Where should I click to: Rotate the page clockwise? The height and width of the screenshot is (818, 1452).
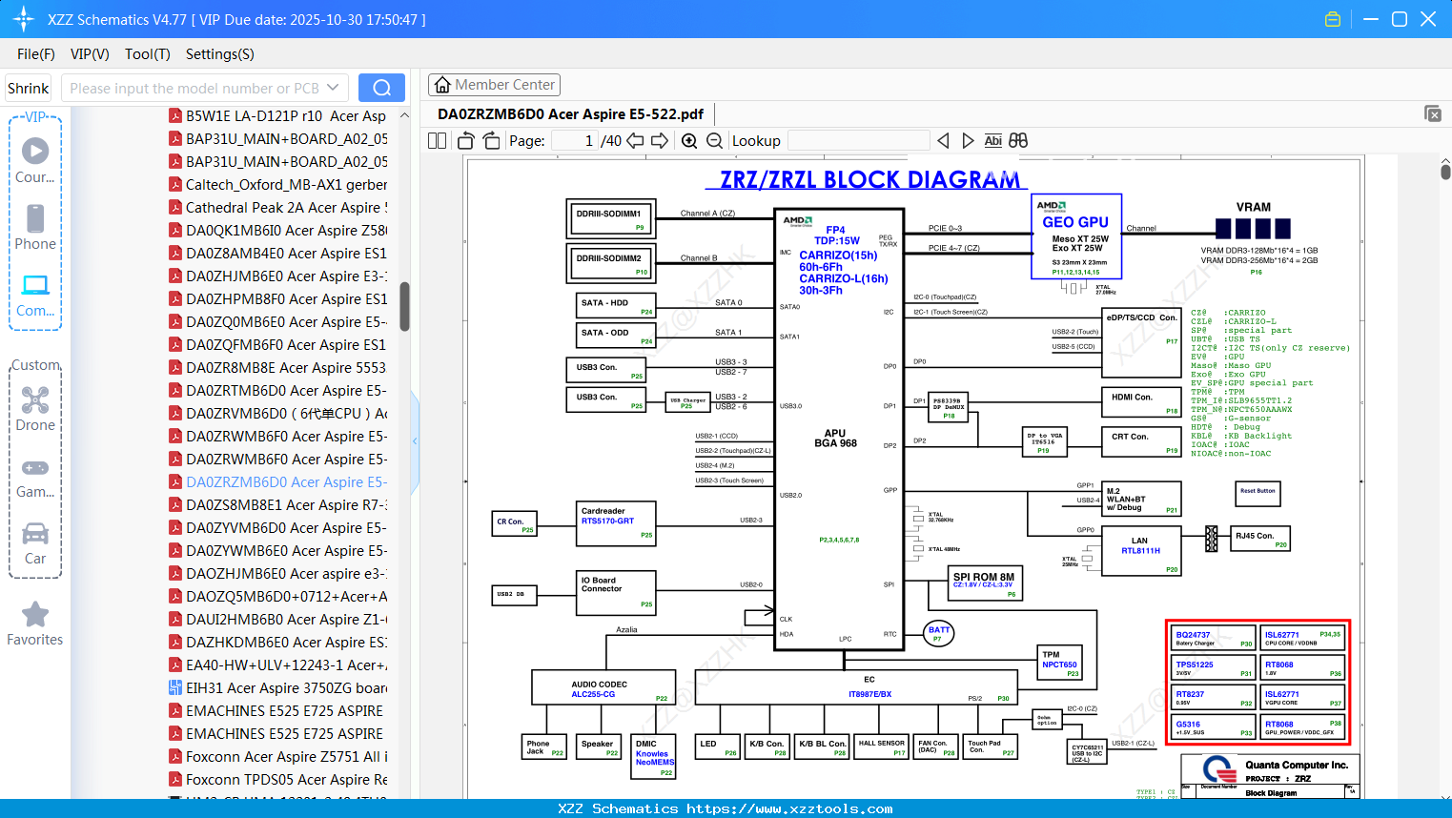tap(492, 141)
